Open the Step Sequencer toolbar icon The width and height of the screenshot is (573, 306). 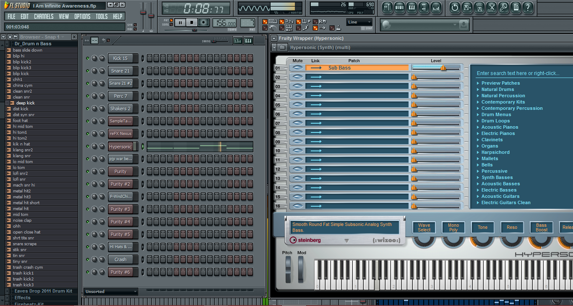399,7
